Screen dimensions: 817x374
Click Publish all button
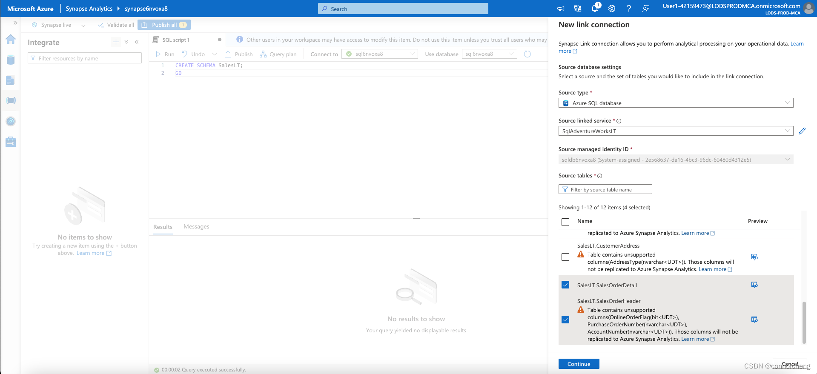tap(164, 25)
